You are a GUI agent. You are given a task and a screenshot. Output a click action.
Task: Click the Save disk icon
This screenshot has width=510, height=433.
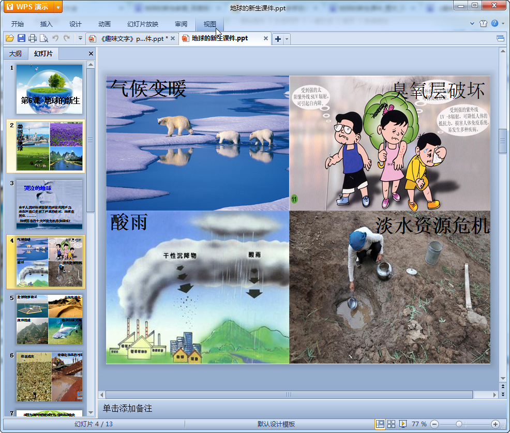click(x=22, y=38)
